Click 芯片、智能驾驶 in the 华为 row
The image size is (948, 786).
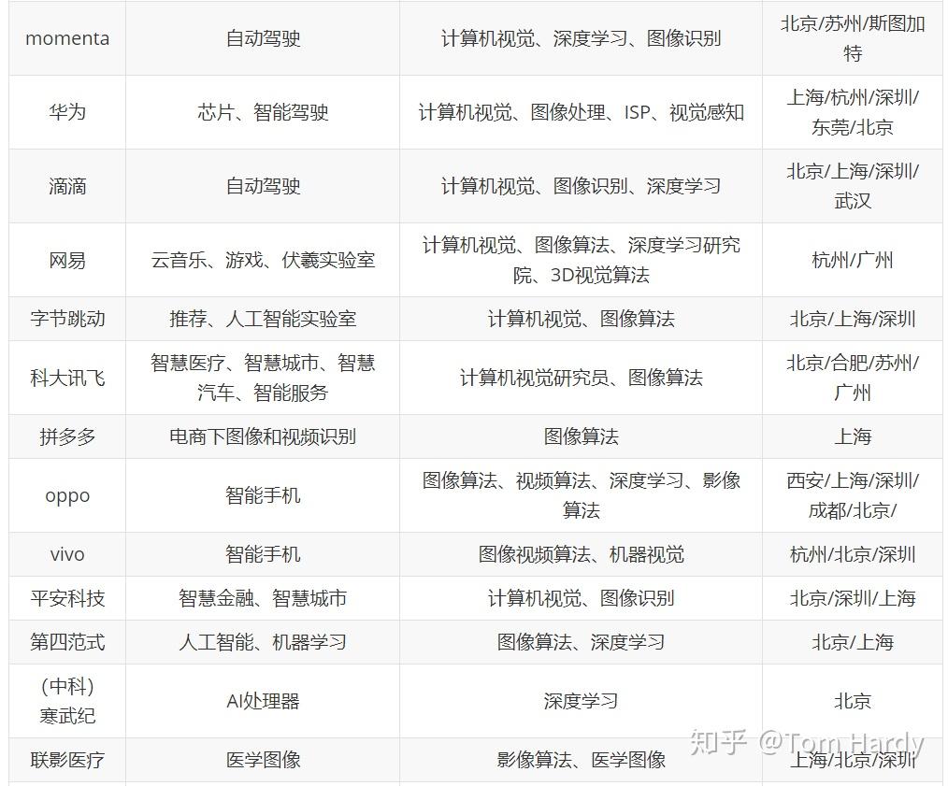(x=263, y=112)
